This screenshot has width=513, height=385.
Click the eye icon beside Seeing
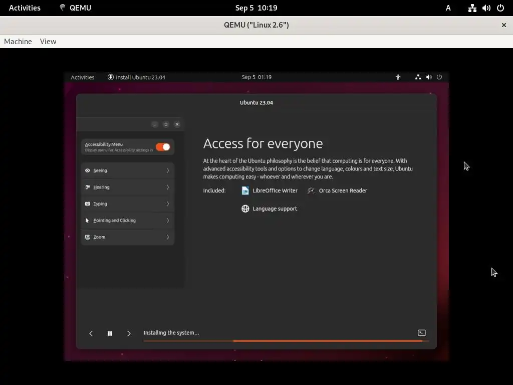(87, 170)
